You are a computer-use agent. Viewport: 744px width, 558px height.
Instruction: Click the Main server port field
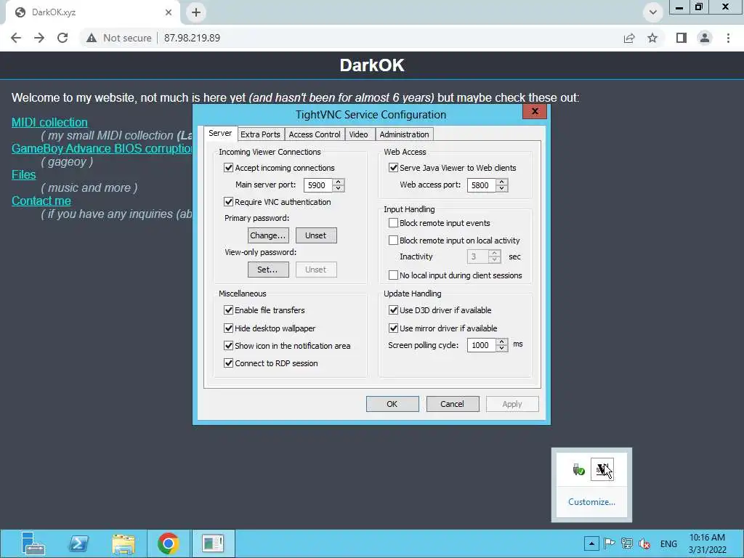pyautogui.click(x=318, y=185)
